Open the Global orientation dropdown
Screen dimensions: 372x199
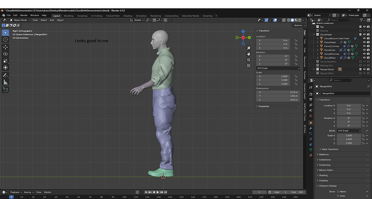click(x=137, y=20)
